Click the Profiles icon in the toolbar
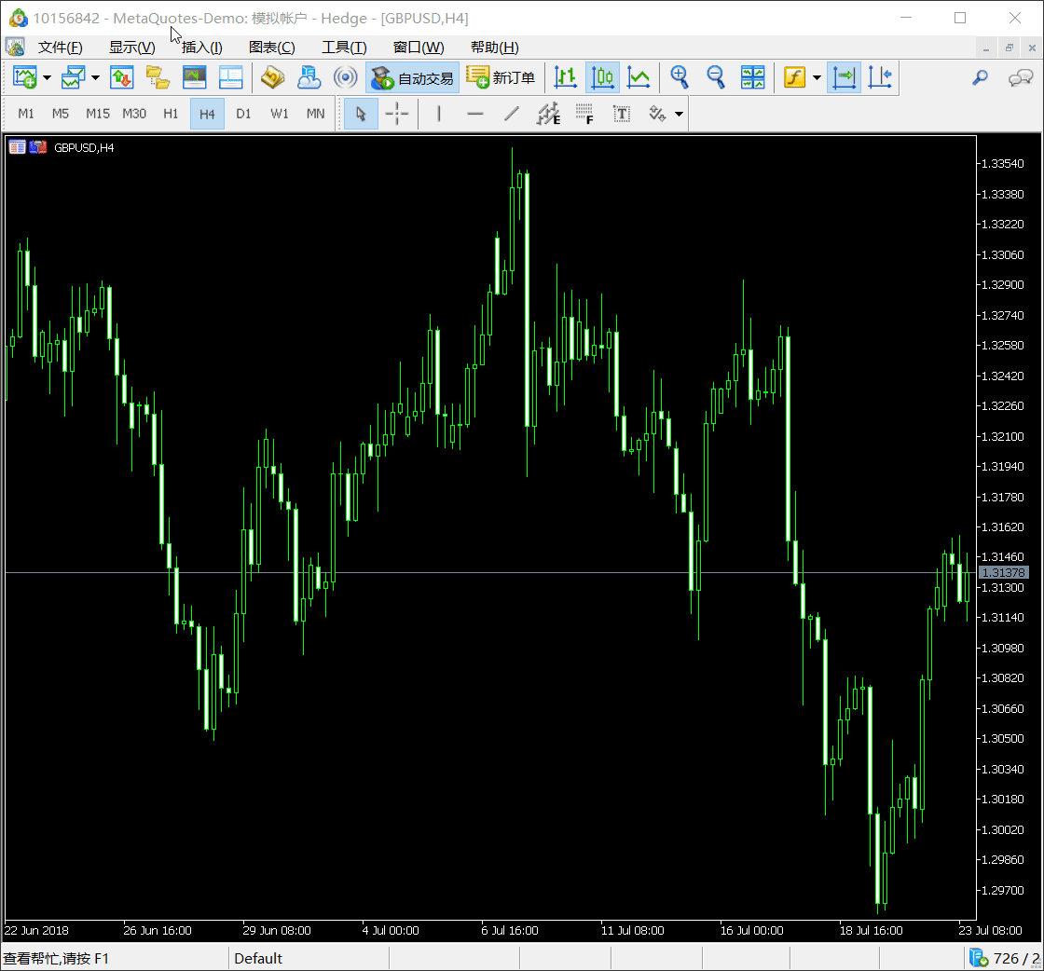This screenshot has height=971, width=1044. pos(74,78)
